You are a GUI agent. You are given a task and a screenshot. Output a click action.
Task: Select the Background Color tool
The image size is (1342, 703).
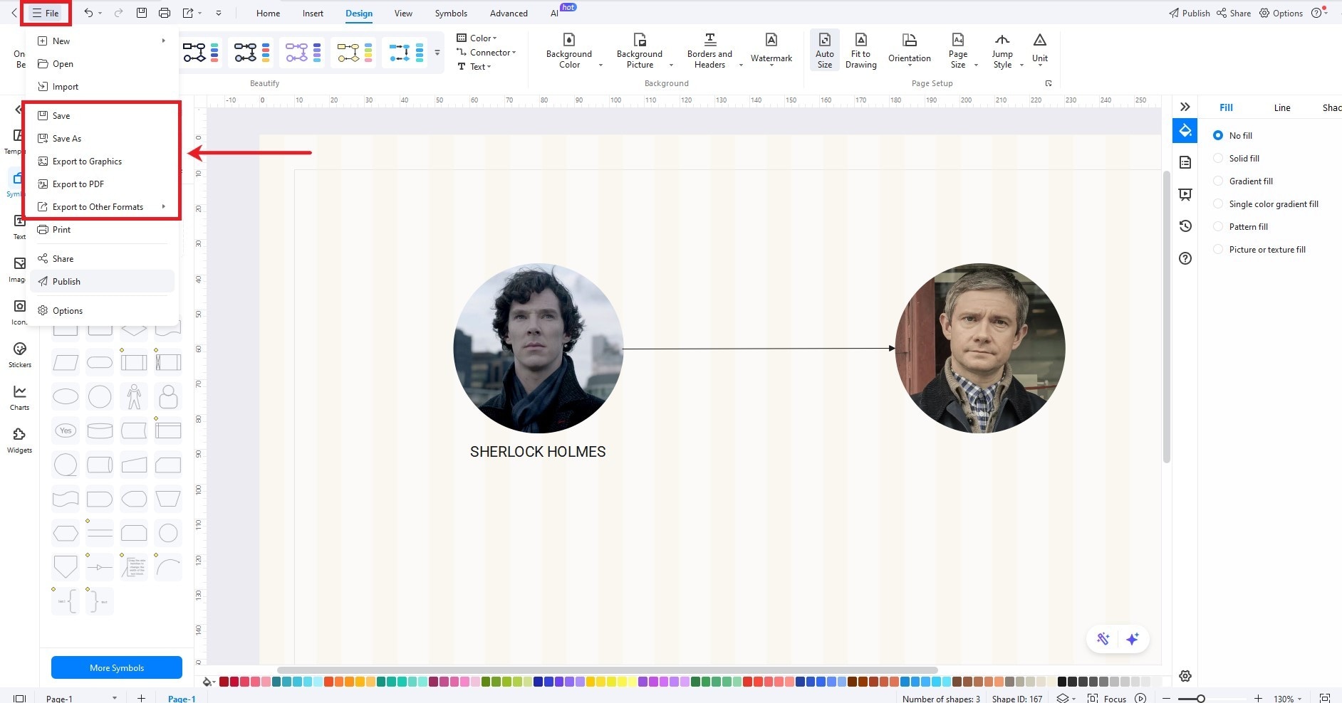(569, 51)
